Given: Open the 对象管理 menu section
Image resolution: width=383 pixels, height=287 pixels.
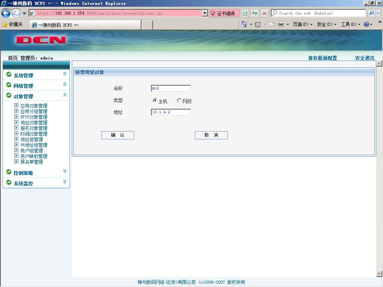Looking at the screenshot, I should [x=24, y=96].
